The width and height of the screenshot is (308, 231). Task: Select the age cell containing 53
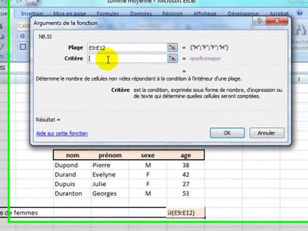186,193
